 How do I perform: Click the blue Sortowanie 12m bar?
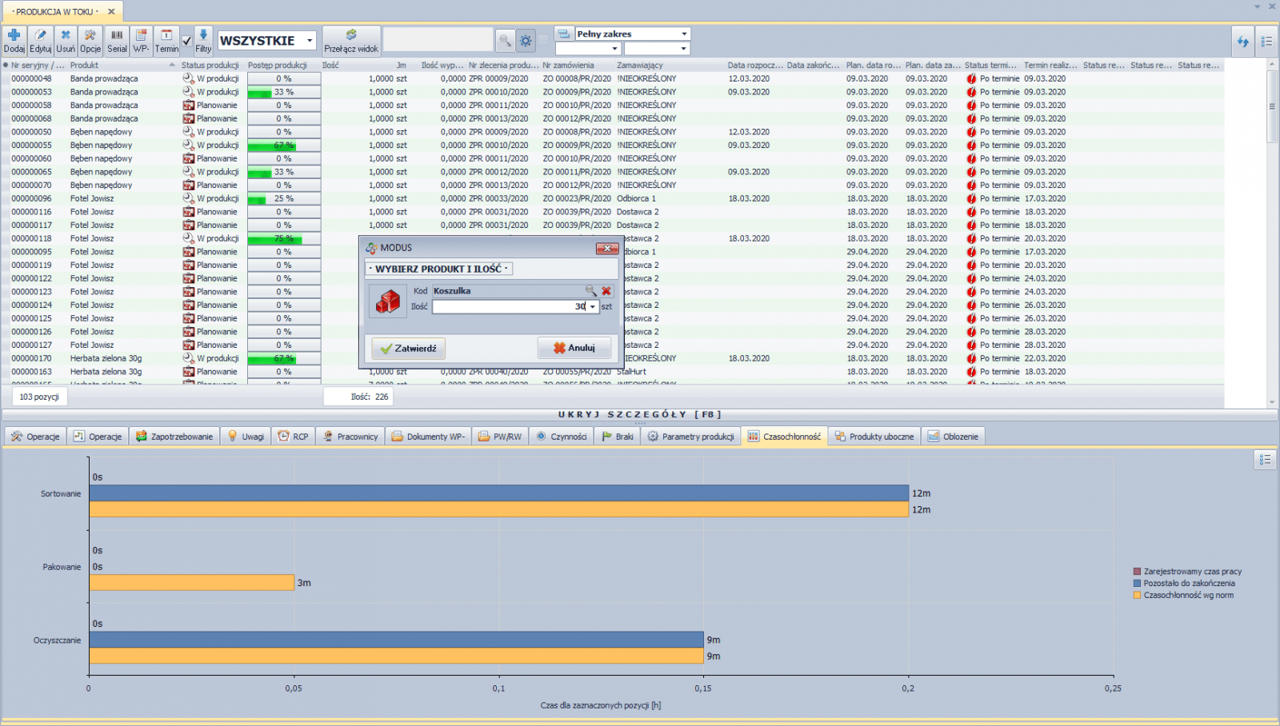tap(499, 493)
